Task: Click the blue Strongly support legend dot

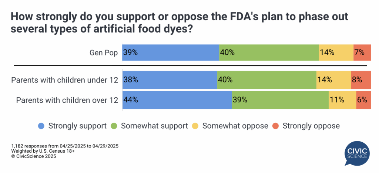Action: coord(41,126)
